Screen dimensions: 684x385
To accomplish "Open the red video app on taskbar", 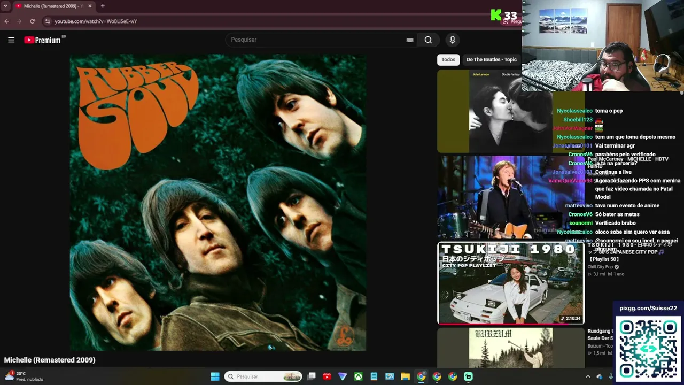I will (327, 376).
